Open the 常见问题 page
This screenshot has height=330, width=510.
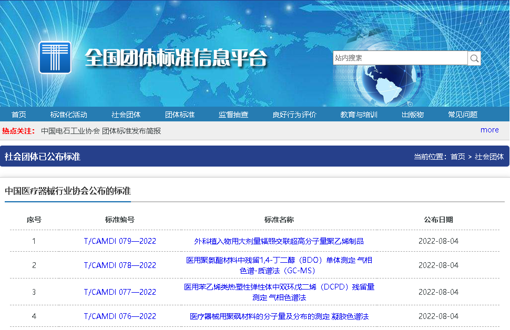pos(462,114)
